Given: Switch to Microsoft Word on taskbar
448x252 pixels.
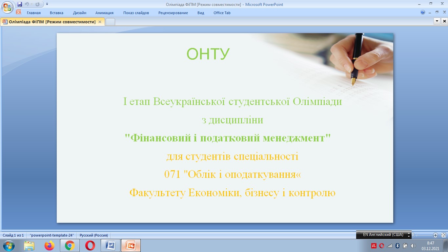Looking at the screenshot, I should pyautogui.click(x=110, y=245).
